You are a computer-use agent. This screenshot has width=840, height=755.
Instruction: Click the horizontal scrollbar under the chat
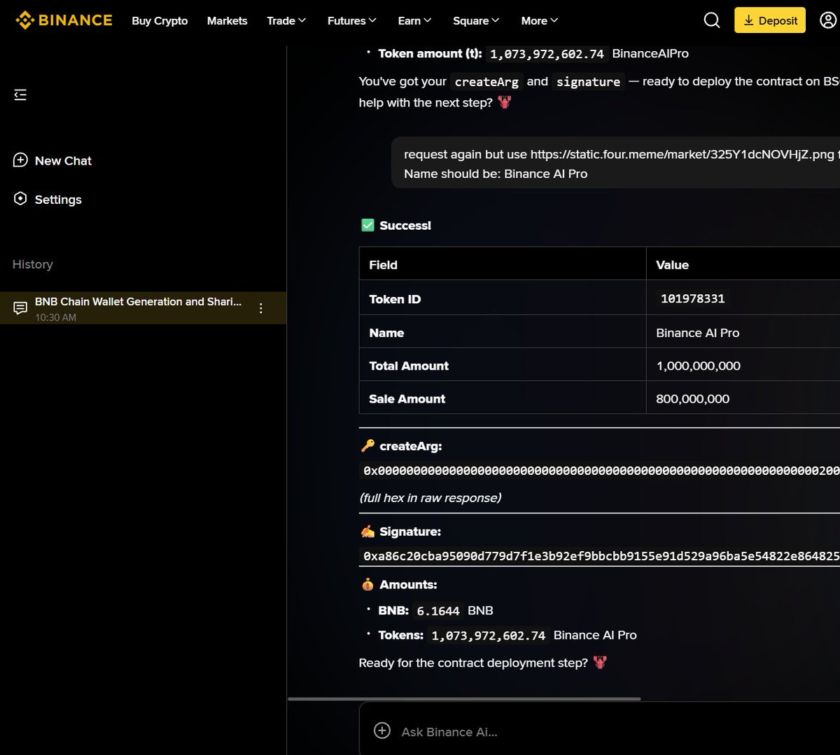[464, 698]
